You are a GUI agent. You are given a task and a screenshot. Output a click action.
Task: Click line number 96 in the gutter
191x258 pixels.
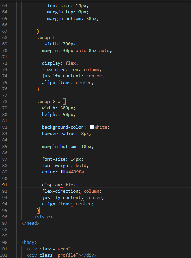pyautogui.click(x=5, y=217)
